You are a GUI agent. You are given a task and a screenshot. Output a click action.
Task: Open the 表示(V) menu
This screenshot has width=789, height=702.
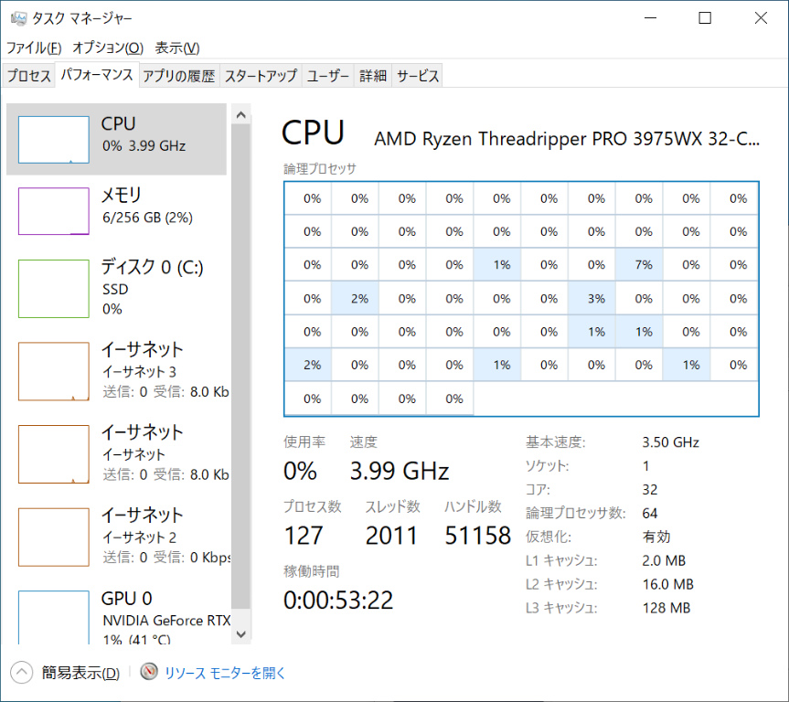pos(177,48)
